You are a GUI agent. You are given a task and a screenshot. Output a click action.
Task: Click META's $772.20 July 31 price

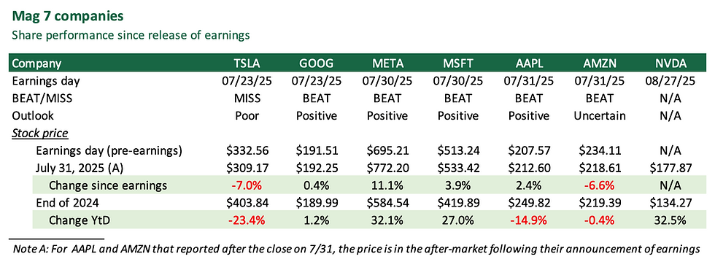[387, 169]
